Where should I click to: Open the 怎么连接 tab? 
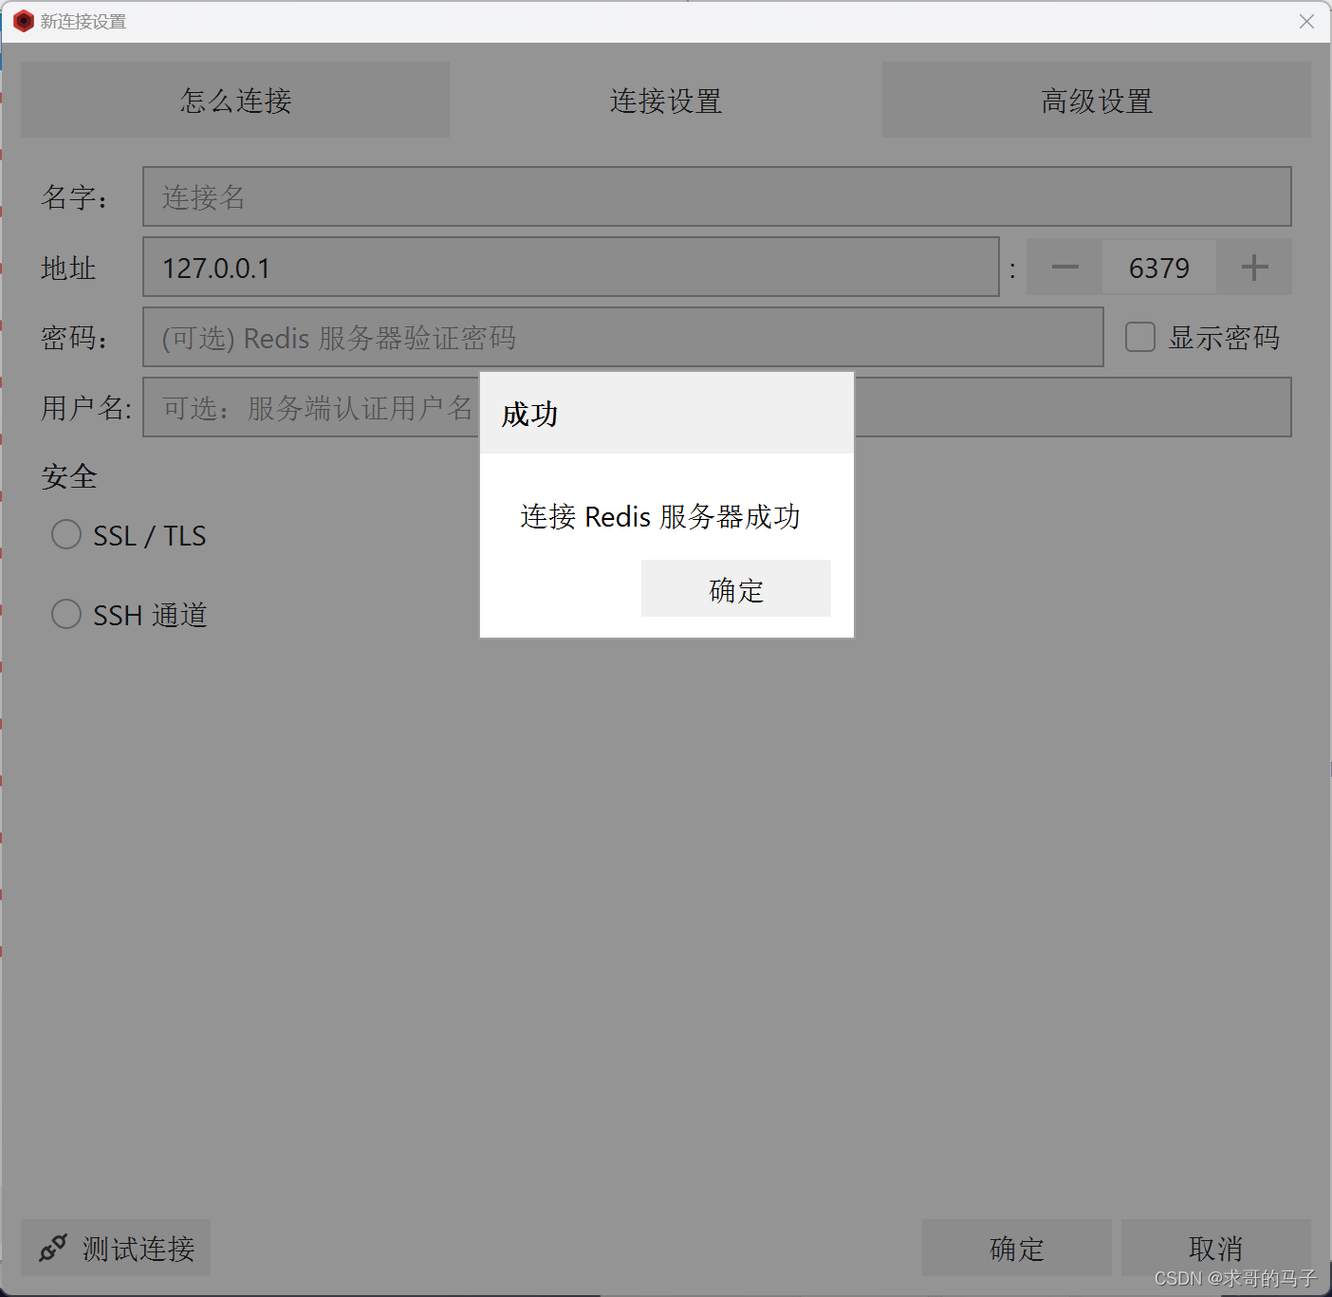[x=235, y=100]
